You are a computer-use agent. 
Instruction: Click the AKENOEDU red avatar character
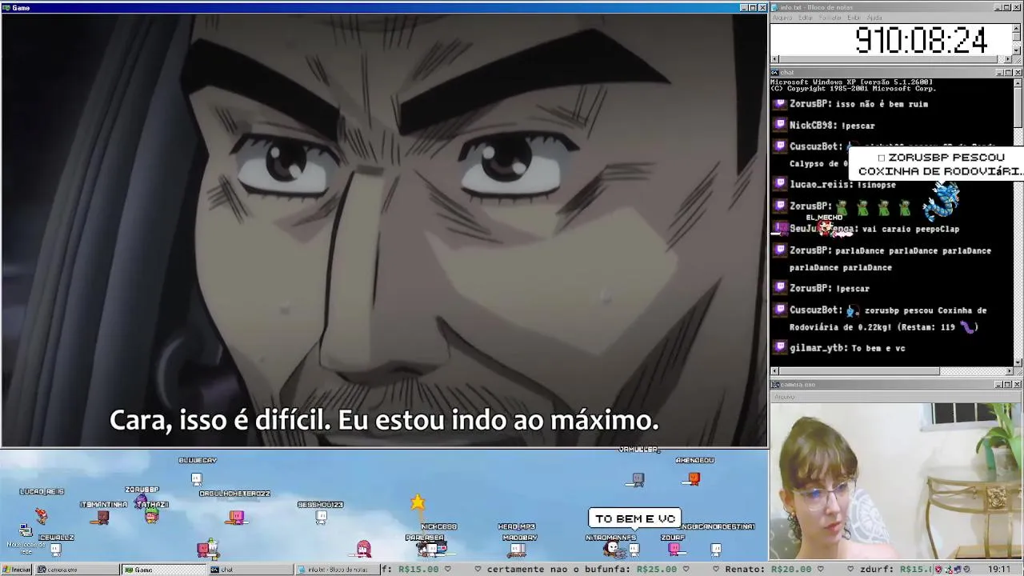click(x=694, y=478)
